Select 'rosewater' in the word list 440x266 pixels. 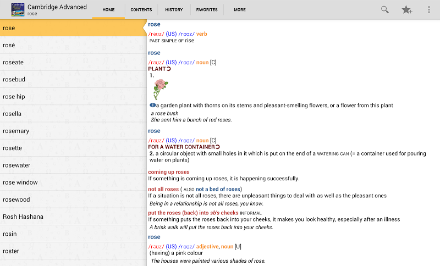click(x=73, y=165)
